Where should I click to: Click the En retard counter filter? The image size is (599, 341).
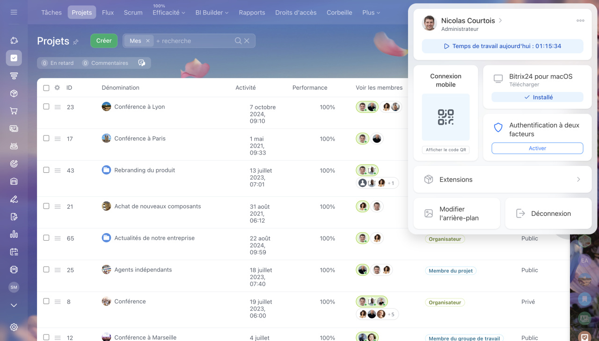pos(58,63)
